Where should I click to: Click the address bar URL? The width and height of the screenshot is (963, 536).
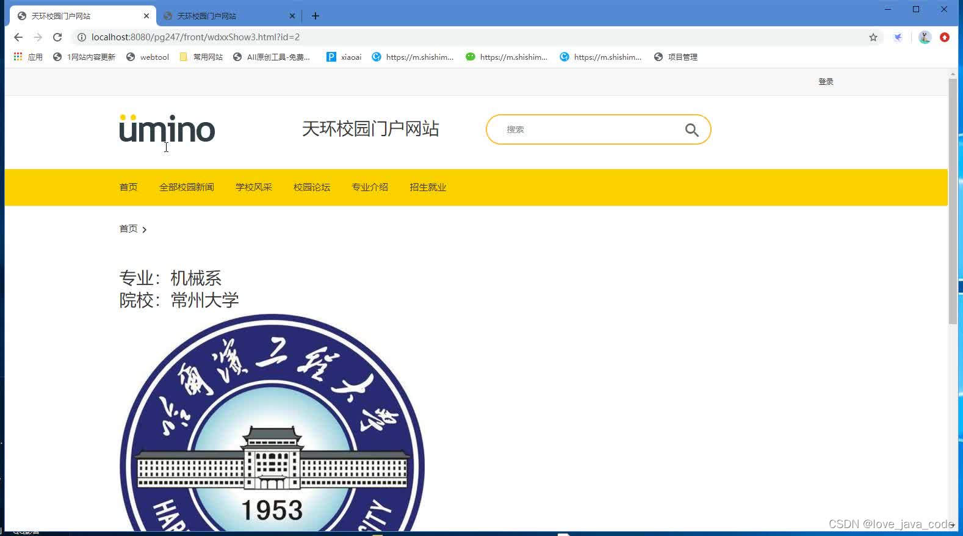(x=195, y=37)
